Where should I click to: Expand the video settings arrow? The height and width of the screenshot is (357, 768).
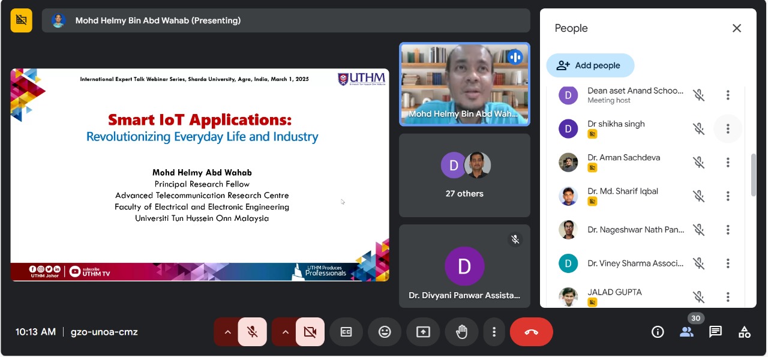coord(285,332)
